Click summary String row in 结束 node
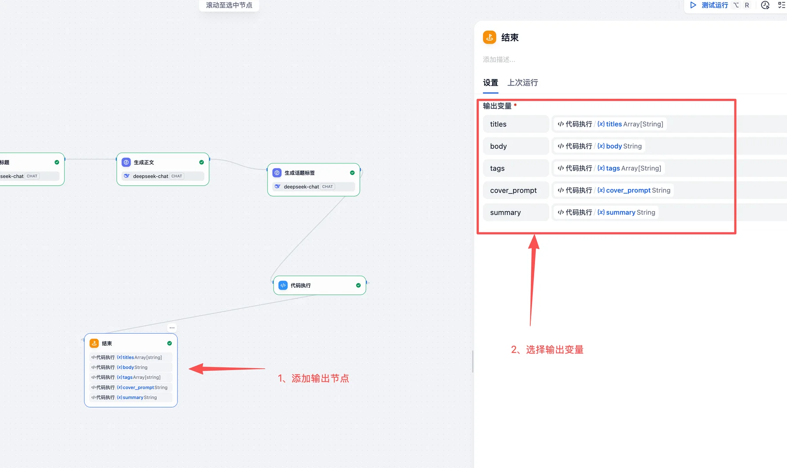This screenshot has width=787, height=468. pyautogui.click(x=131, y=397)
